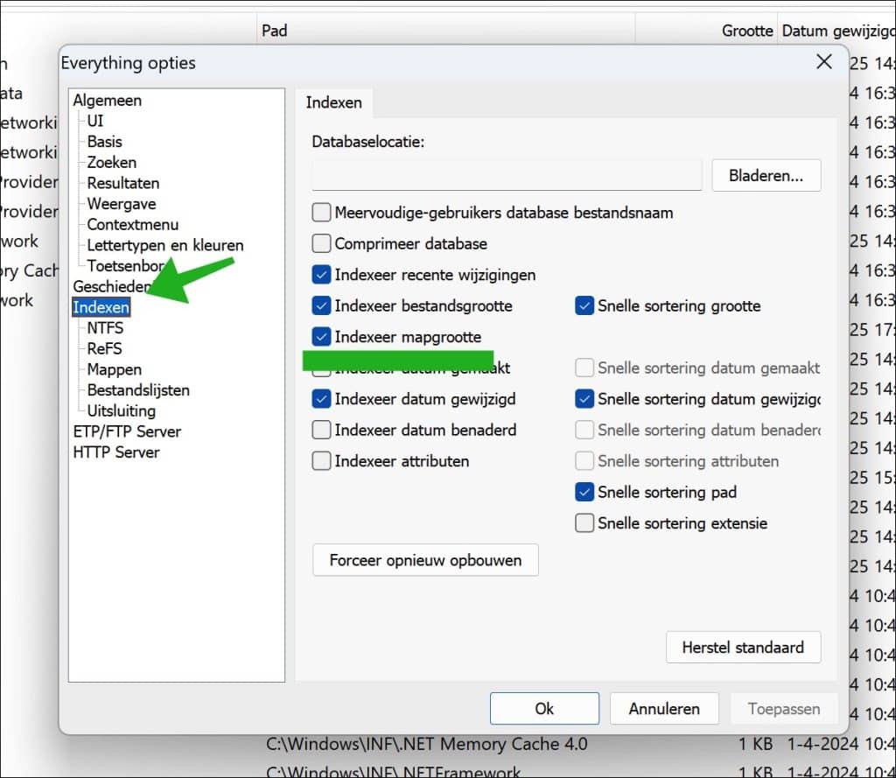The image size is (896, 778).
Task: Enable Indexeer datum benaderd
Action: click(321, 430)
